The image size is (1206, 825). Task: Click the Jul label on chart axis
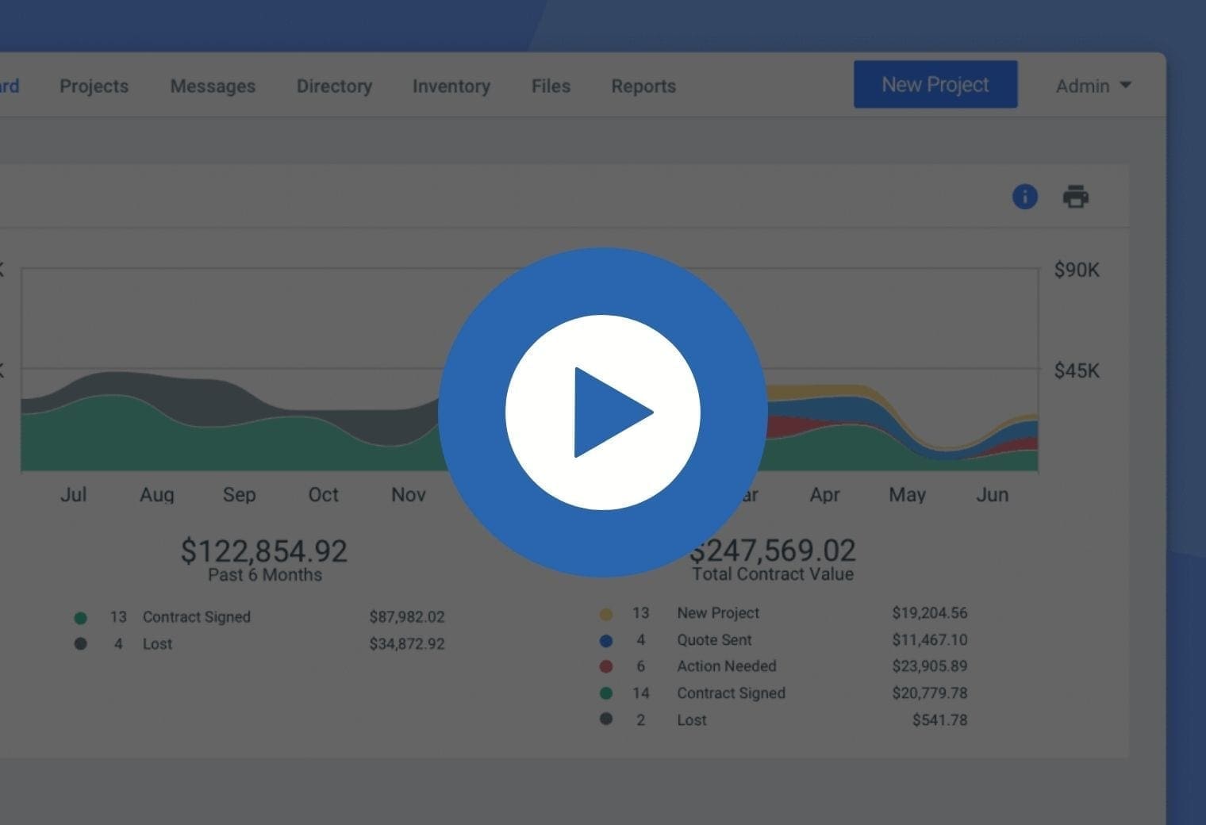73,495
